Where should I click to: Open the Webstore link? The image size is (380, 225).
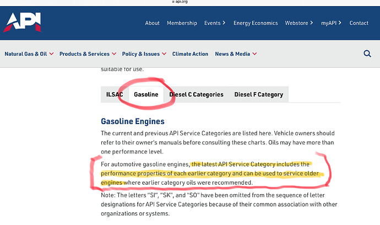(296, 23)
